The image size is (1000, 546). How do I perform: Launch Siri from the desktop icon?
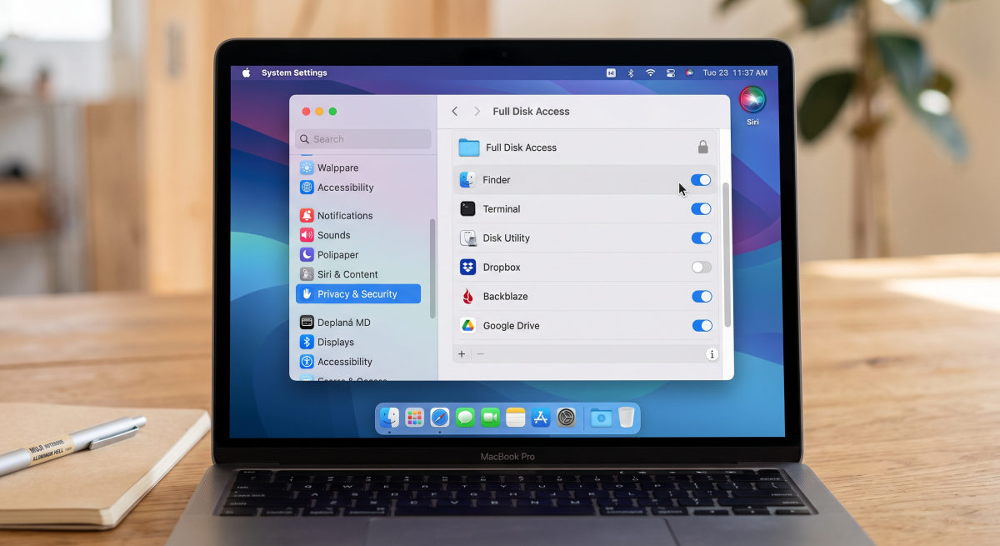pos(752,100)
